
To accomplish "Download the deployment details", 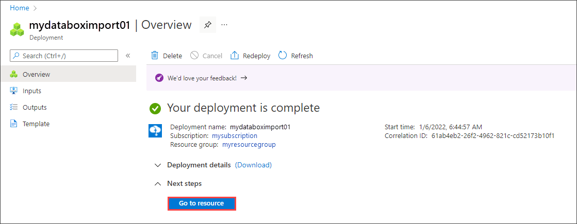I will point(253,165).
